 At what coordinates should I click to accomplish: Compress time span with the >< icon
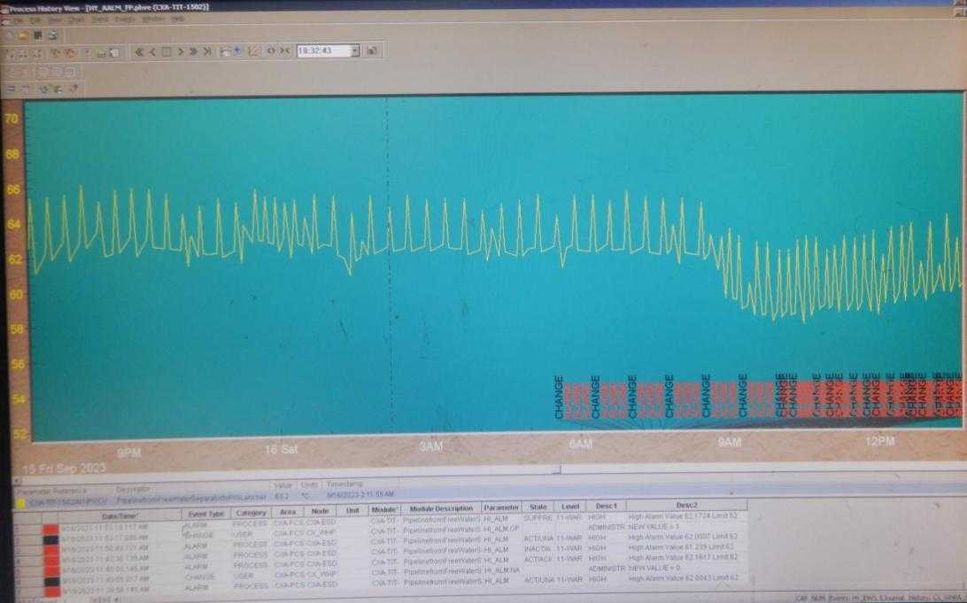coord(285,51)
